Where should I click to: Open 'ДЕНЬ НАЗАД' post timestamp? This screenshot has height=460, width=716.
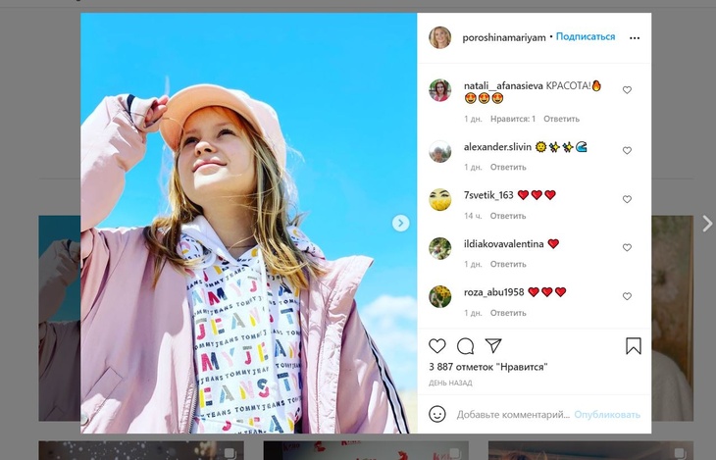click(450, 383)
